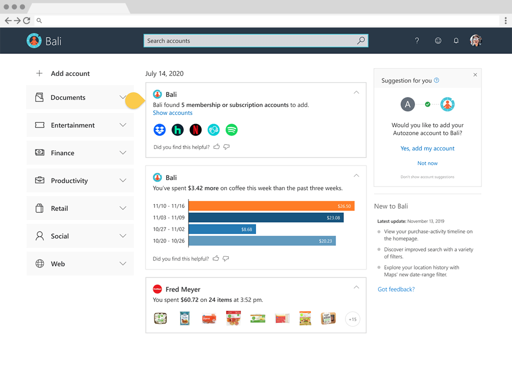Click Yes, add my account
Screen dimensions: 512x384
pos(427,148)
